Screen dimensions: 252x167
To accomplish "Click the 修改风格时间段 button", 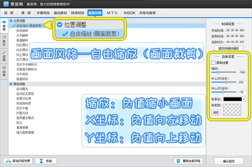I will tap(228, 48).
